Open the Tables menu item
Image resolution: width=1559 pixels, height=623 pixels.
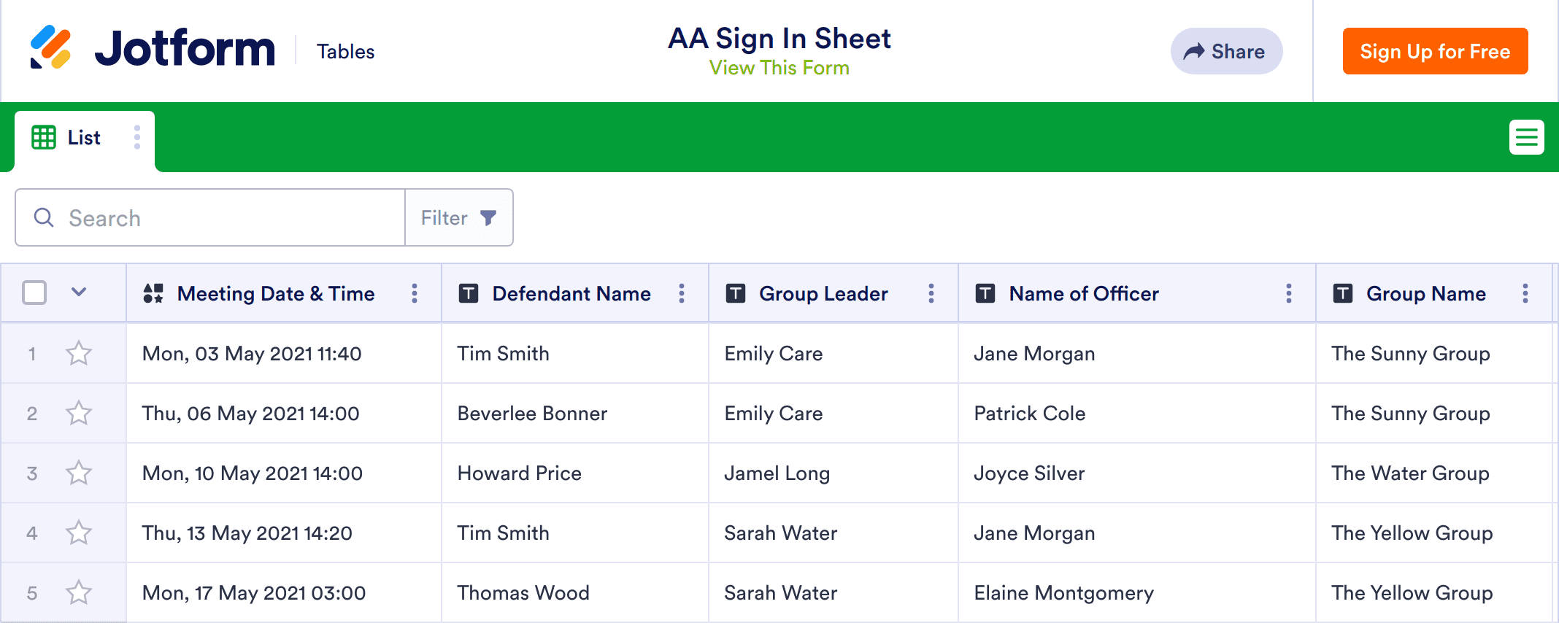[345, 52]
